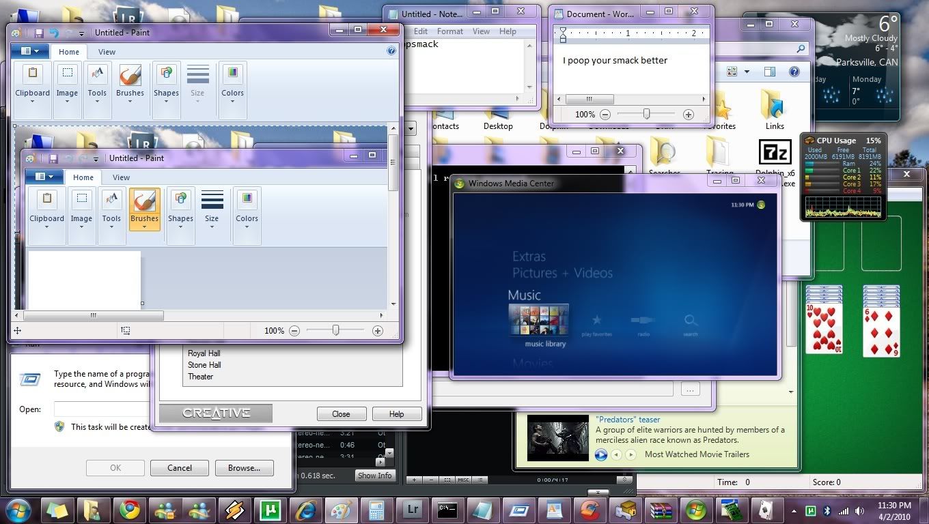Click MISC button in Winamp playlist
This screenshot has height=524, width=929.
pos(464,480)
